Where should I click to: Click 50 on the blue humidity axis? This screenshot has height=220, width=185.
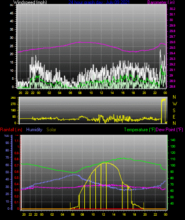tap(7, 172)
